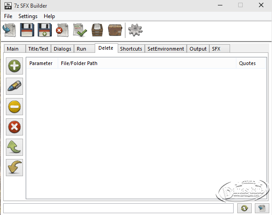This screenshot has width=272, height=215.
Task: Open settings via the gear icon
Action: 135,30
